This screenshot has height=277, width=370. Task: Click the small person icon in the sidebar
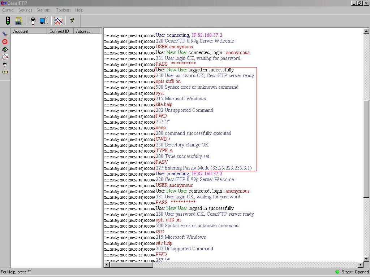click(x=5, y=64)
